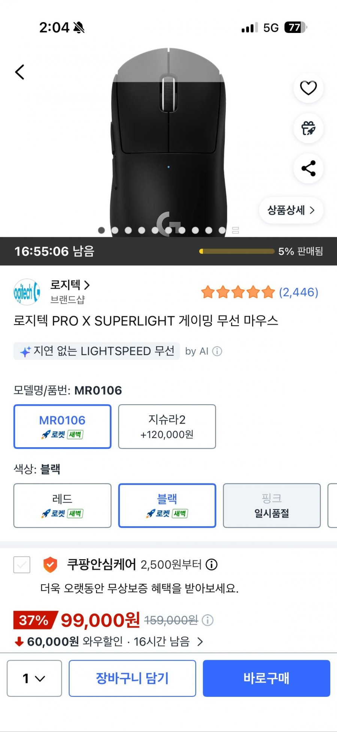
Task: Open 상품상세 product details
Action: (291, 210)
